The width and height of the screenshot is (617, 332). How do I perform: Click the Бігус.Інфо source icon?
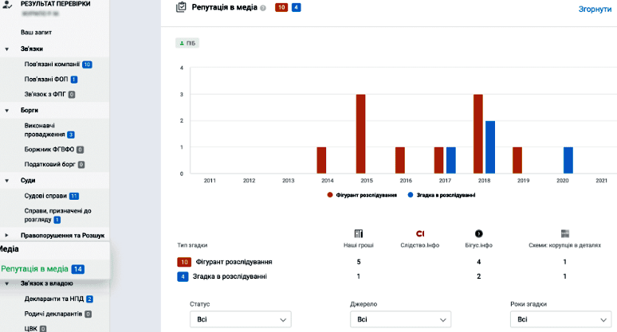coord(478,233)
